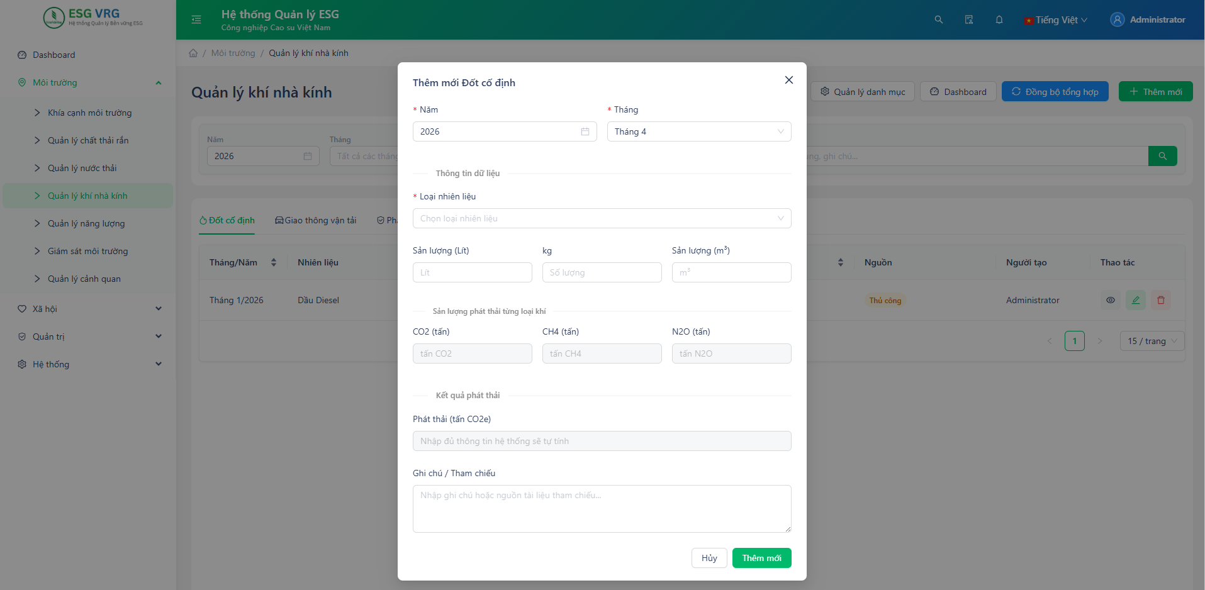Sort by the Tháng/Năm column arrows
The image size is (1205, 590).
click(x=274, y=262)
